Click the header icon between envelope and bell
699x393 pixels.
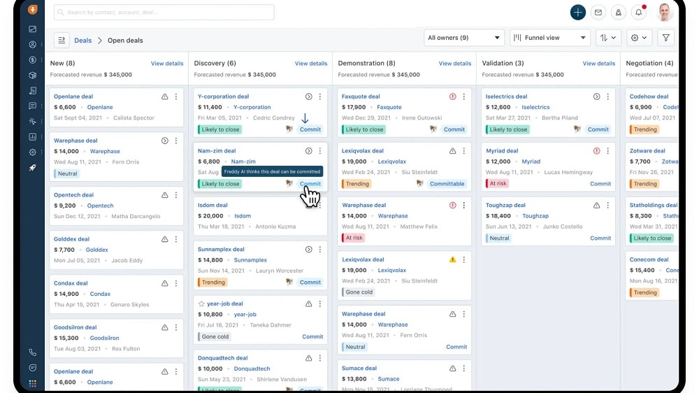click(x=619, y=13)
